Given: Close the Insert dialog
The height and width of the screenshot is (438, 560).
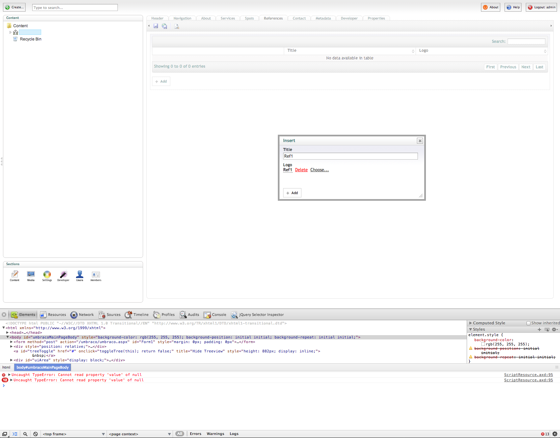Looking at the screenshot, I should coord(420,141).
